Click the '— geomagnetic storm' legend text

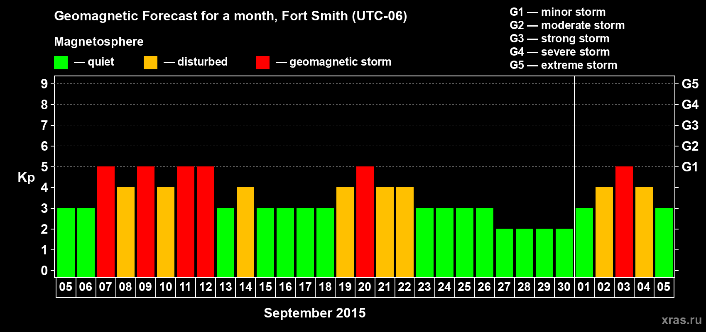[333, 62]
